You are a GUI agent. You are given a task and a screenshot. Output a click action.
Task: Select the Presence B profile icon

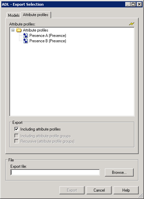coord(25,41)
